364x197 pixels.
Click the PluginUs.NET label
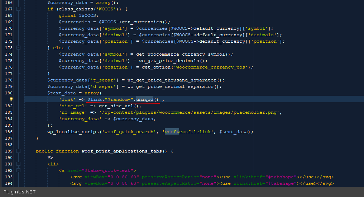(x=19, y=192)
